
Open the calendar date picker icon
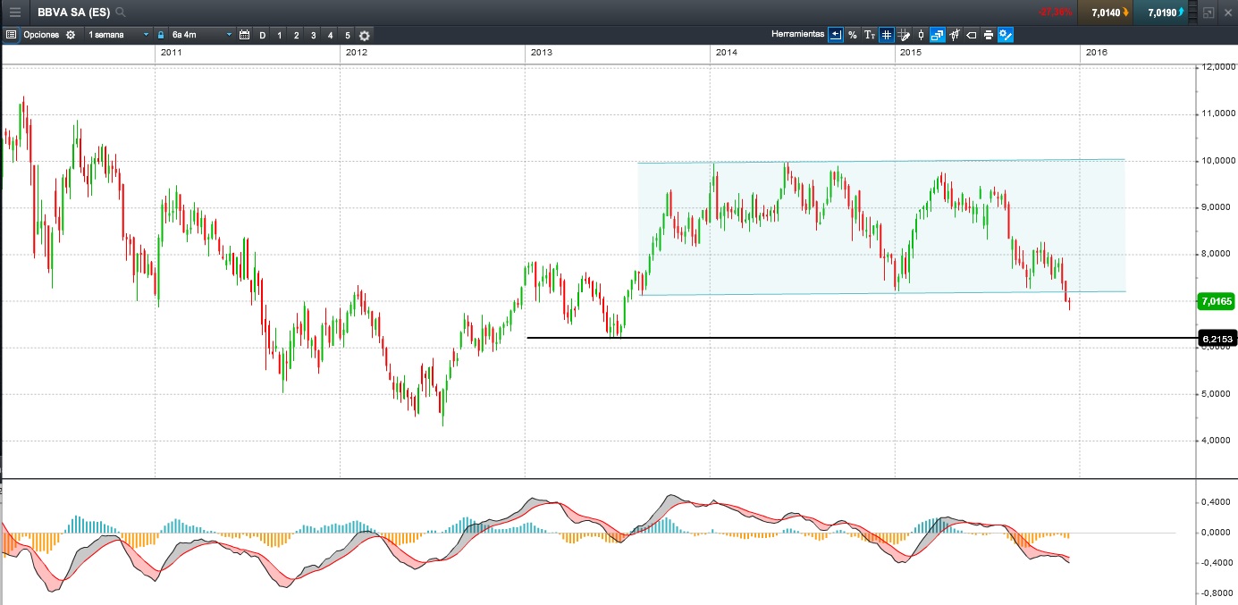coord(244,35)
